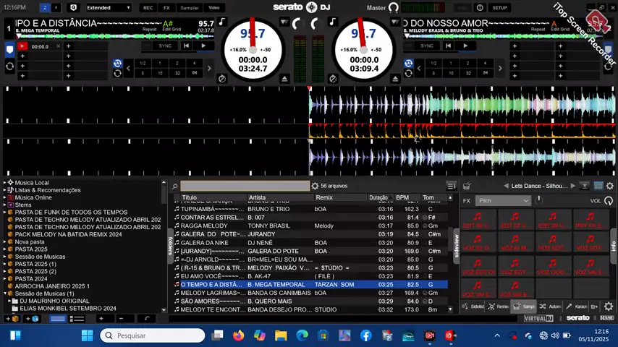
Task: Click the REC button
Action: click(x=148, y=7)
